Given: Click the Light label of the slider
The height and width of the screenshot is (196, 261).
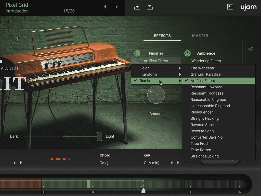Looking at the screenshot, I should coord(110,136).
